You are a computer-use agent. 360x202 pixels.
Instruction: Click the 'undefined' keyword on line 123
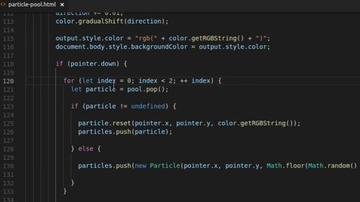click(x=148, y=106)
